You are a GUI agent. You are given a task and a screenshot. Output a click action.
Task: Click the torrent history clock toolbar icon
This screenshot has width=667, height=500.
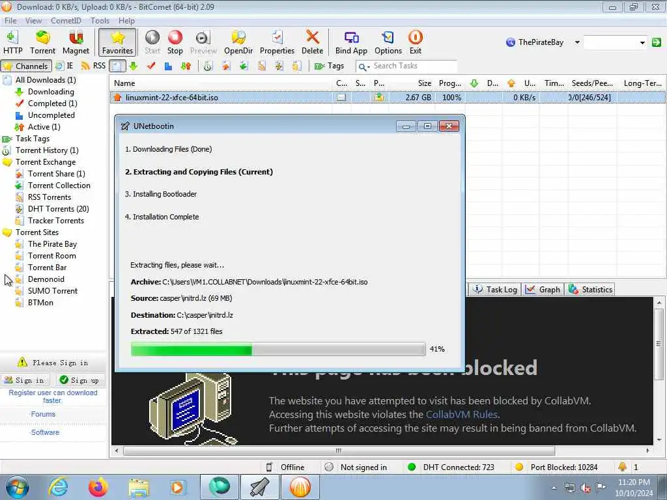click(x=208, y=66)
